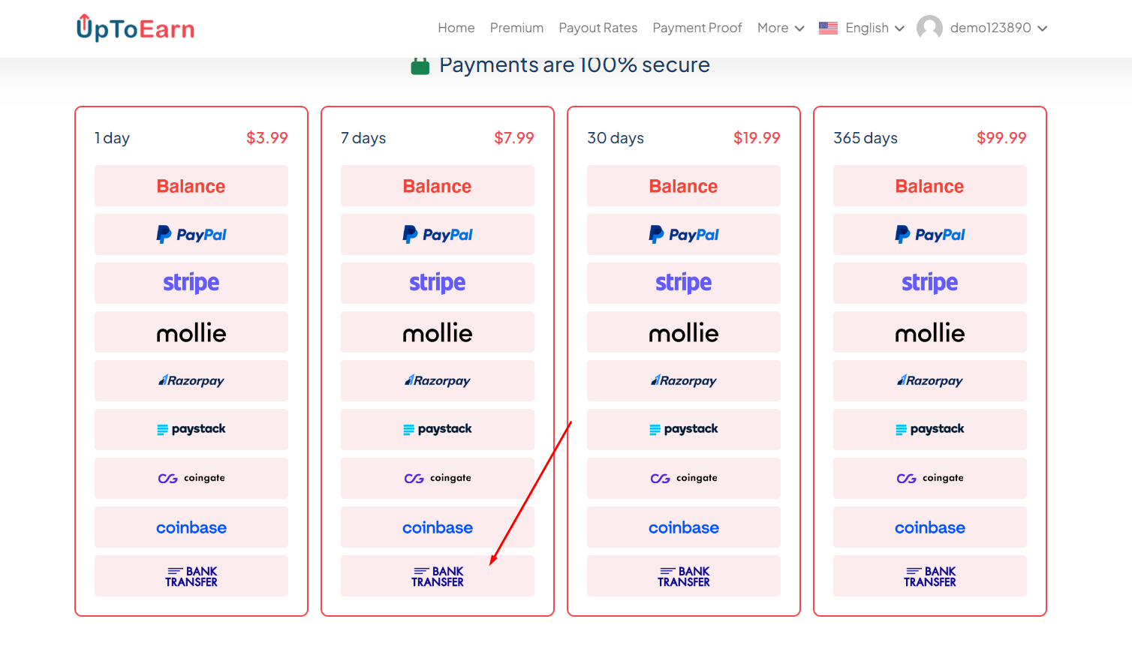Open the demo123890 account dropdown
Image resolution: width=1132 pixels, height=658 pixels.
click(998, 29)
